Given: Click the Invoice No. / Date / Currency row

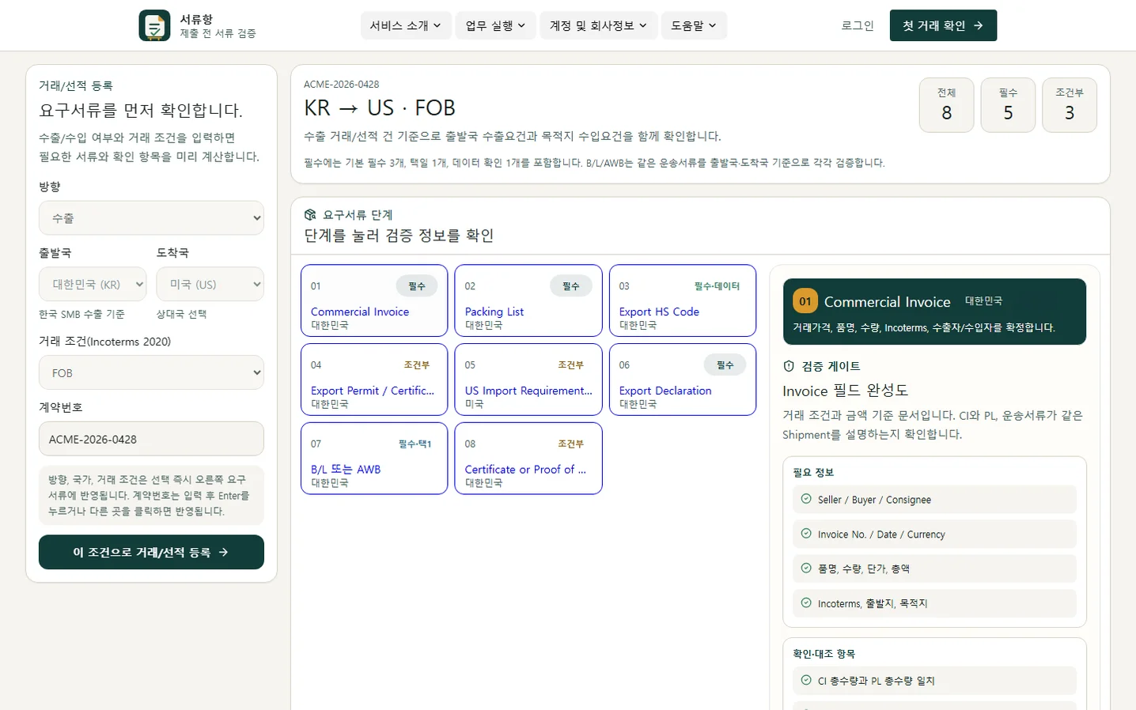Looking at the screenshot, I should [934, 534].
